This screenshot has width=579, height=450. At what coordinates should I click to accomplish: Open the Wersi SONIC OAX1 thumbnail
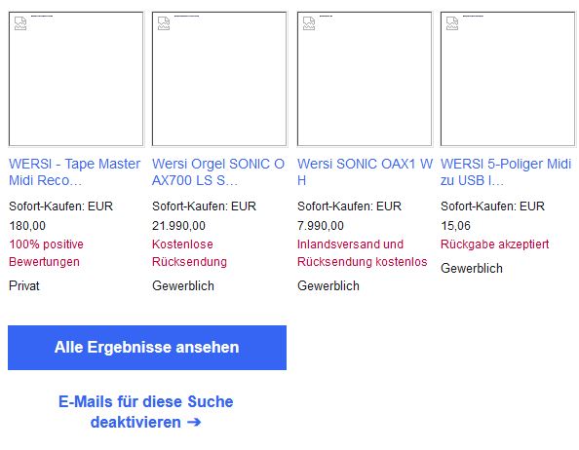(365, 79)
